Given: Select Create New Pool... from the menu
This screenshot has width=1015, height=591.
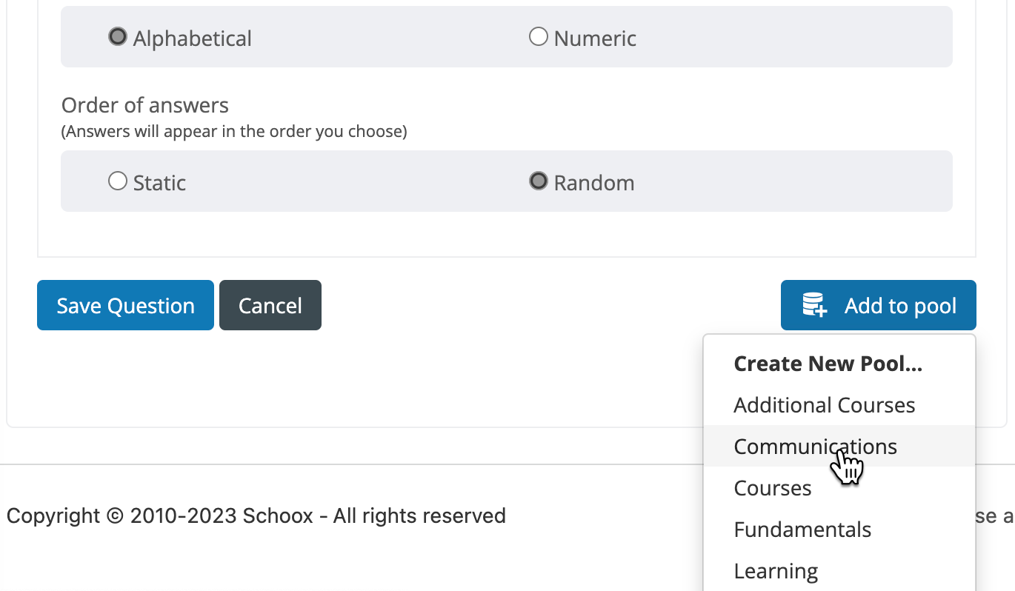Looking at the screenshot, I should coord(828,364).
